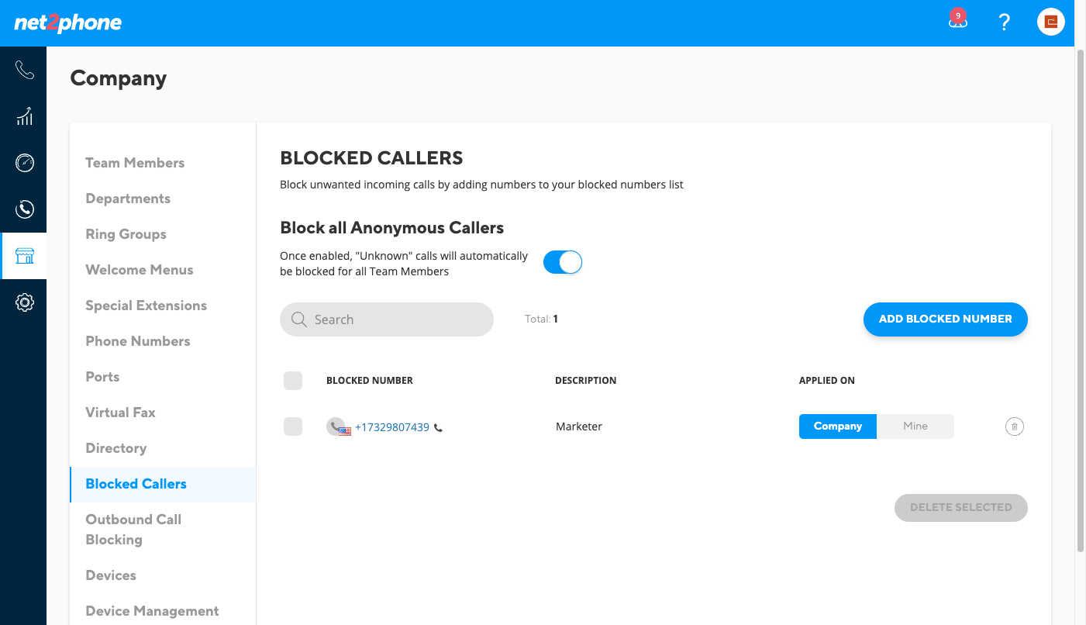Open the Calls phone icon in sidebar
This screenshot has height=625, width=1086.
(x=24, y=71)
